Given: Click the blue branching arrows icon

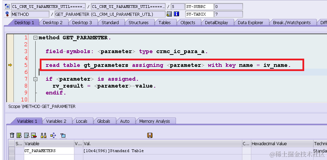Looking at the screenshot, I should pyautogui.click(x=53, y=136).
